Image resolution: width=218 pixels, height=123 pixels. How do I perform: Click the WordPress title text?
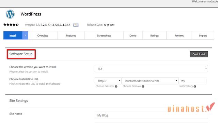[x=31, y=14]
